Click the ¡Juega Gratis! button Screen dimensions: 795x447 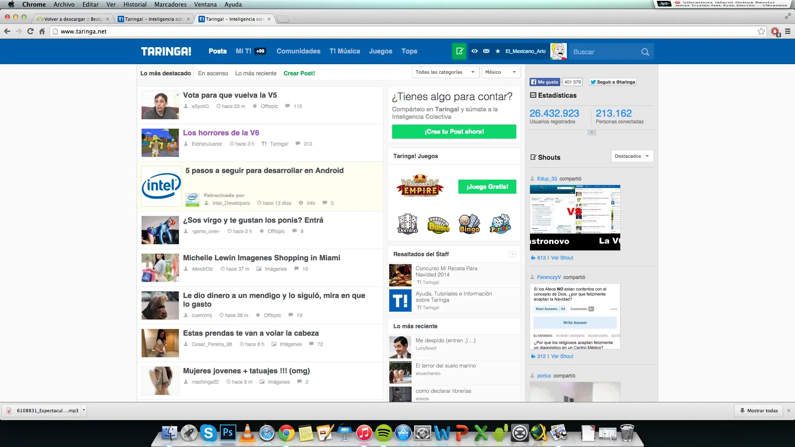pyautogui.click(x=487, y=187)
